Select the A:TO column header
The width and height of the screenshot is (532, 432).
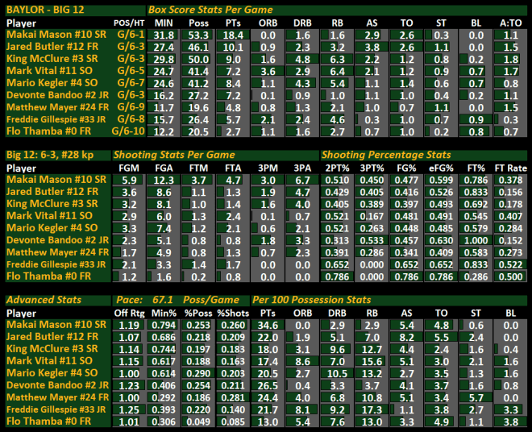pyautogui.click(x=510, y=23)
